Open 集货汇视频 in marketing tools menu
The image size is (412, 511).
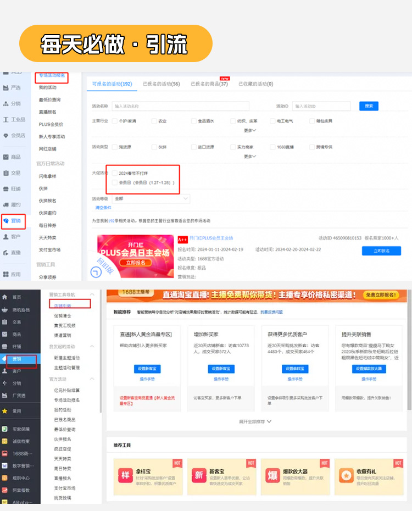tap(64, 325)
